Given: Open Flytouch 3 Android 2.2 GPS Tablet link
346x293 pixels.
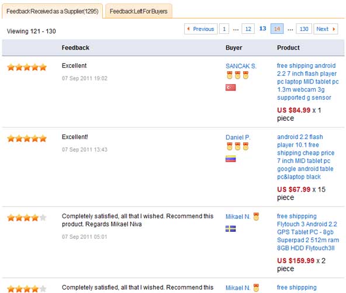Looking at the screenshot, I should coord(308,232).
